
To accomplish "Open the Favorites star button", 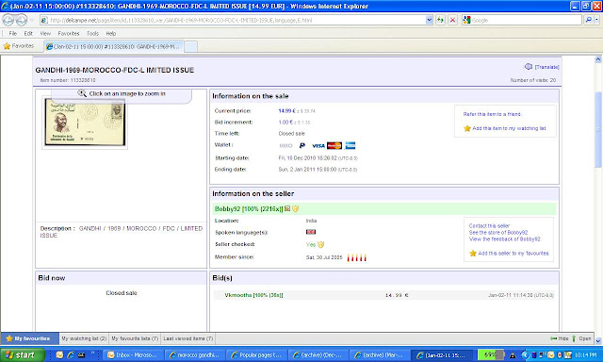I will click(19, 46).
